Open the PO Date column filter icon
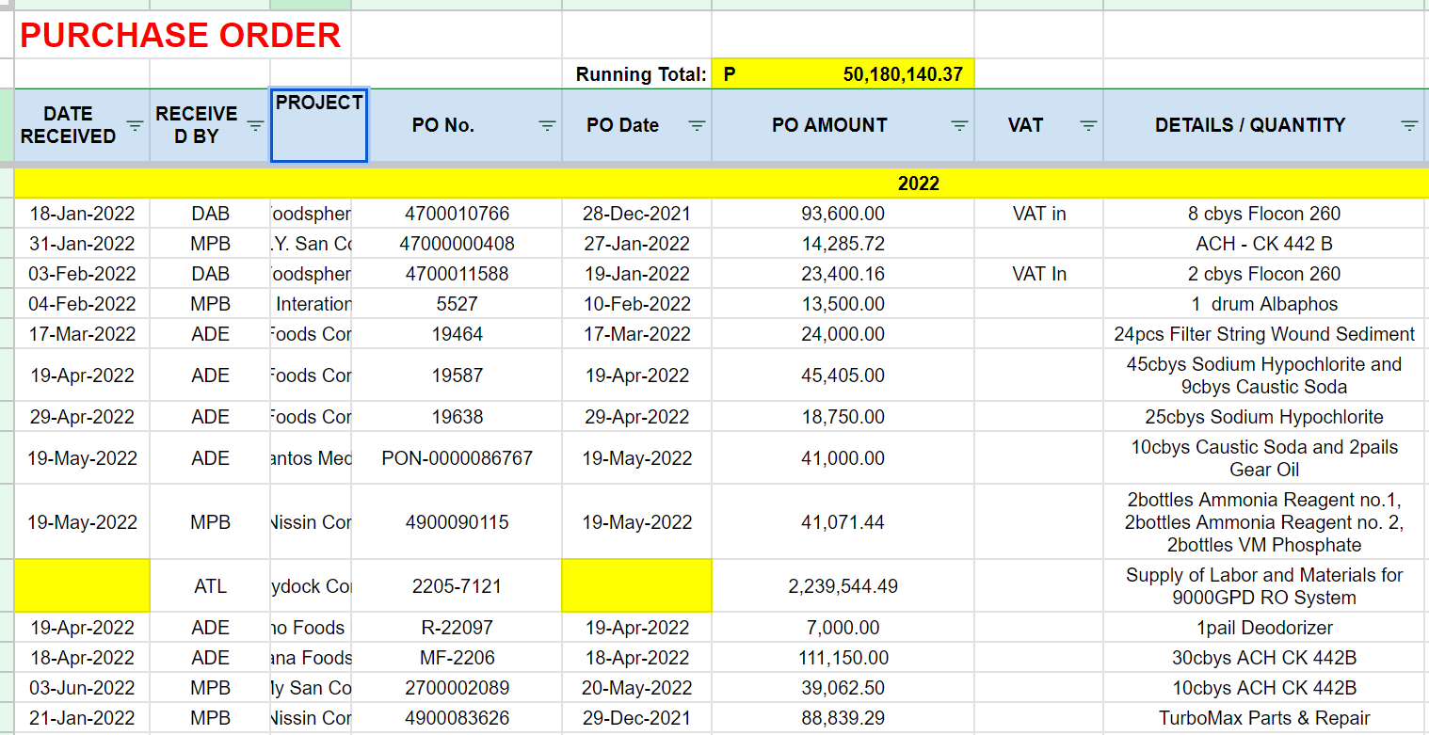 click(697, 125)
